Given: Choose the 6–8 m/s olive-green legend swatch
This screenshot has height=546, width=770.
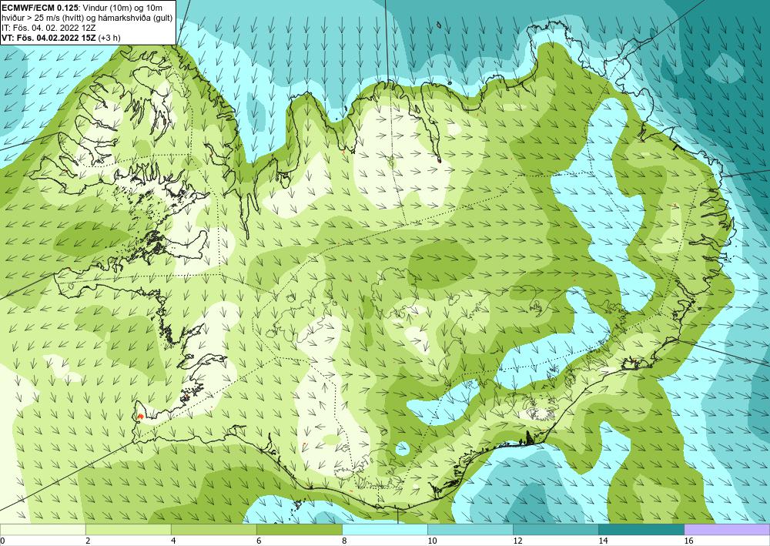Looking at the screenshot, I should (299, 529).
